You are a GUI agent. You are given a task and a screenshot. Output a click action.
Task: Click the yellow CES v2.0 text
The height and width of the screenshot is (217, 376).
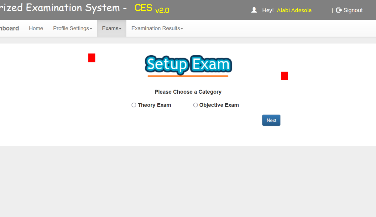152,8
